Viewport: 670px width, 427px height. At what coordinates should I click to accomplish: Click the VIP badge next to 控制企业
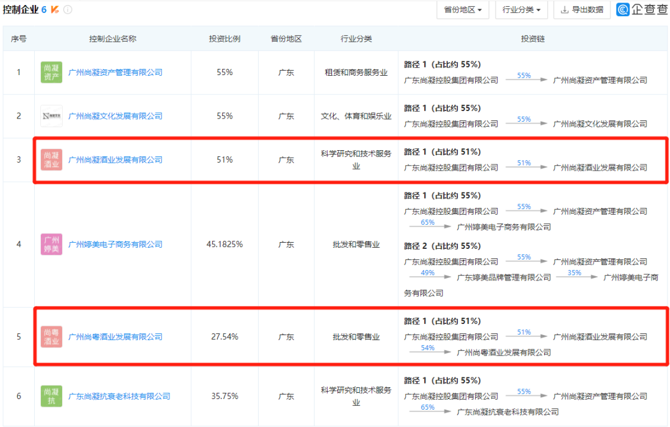pos(55,9)
